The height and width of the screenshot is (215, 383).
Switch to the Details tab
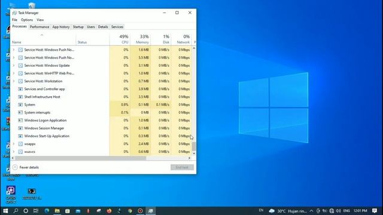pyautogui.click(x=103, y=27)
